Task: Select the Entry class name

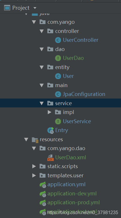Action: coord(62,130)
